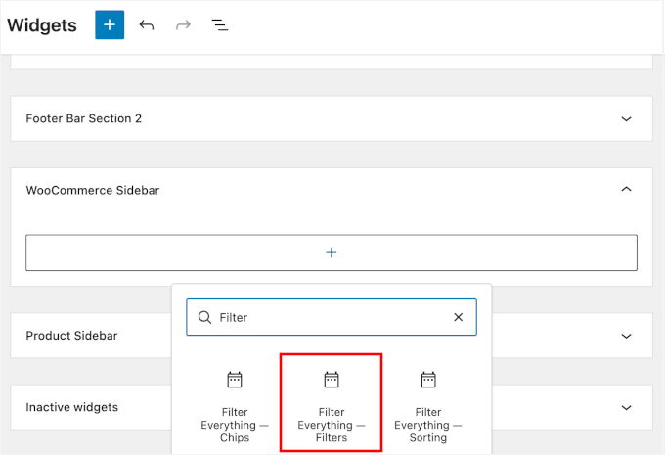Open the list view

click(220, 25)
